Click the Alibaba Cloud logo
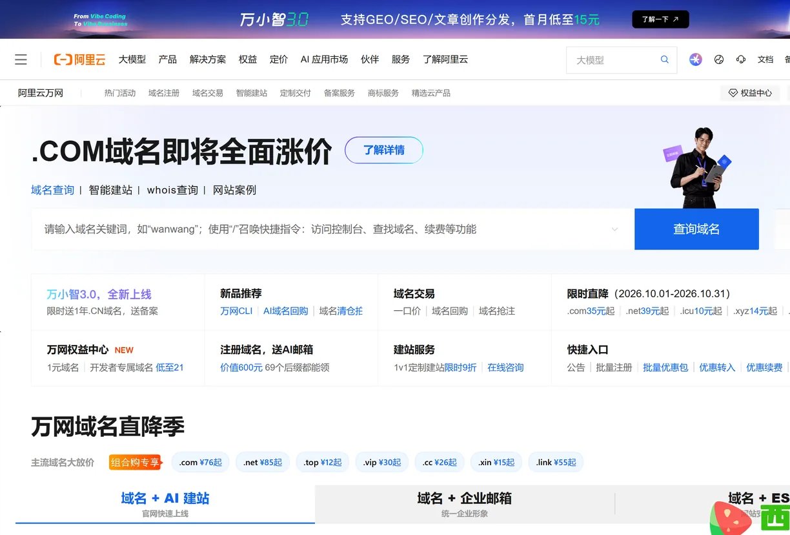Image resolution: width=790 pixels, height=535 pixels. 79,59
